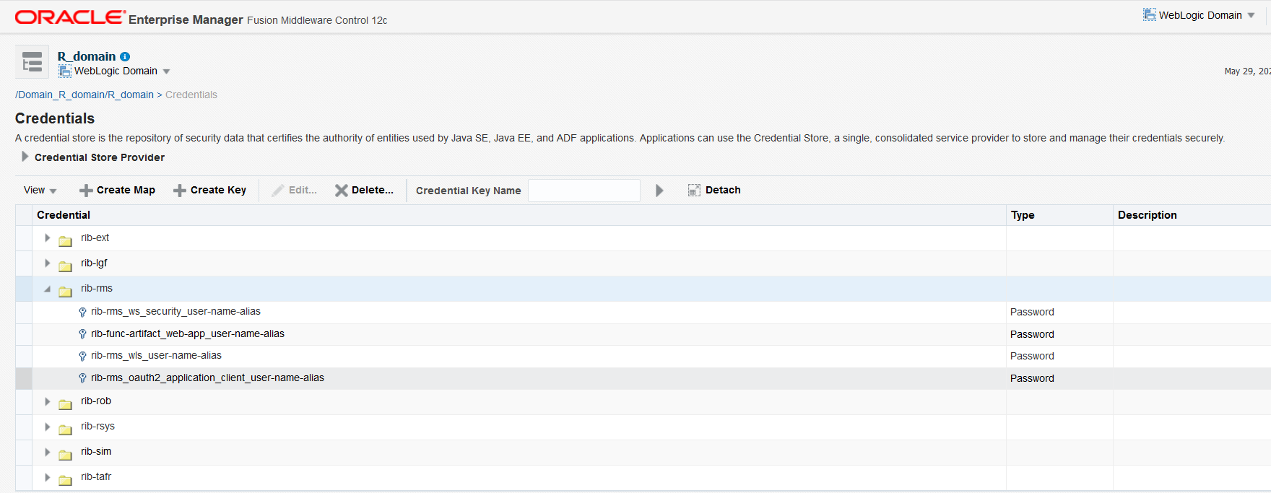Expand the rib-rsys folder
Viewport: 1271px width, 493px height.
[48, 427]
